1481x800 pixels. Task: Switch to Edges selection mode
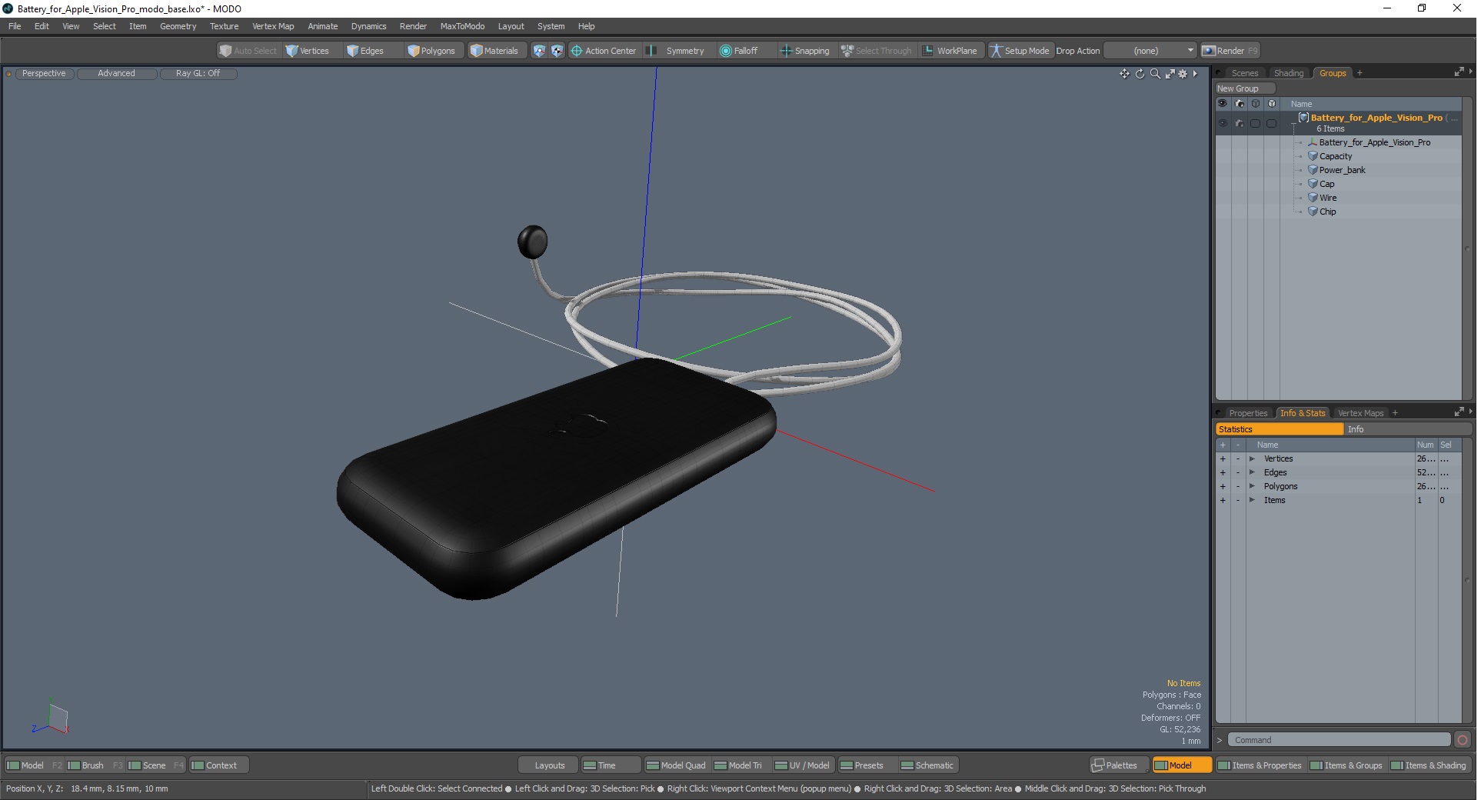coord(365,51)
